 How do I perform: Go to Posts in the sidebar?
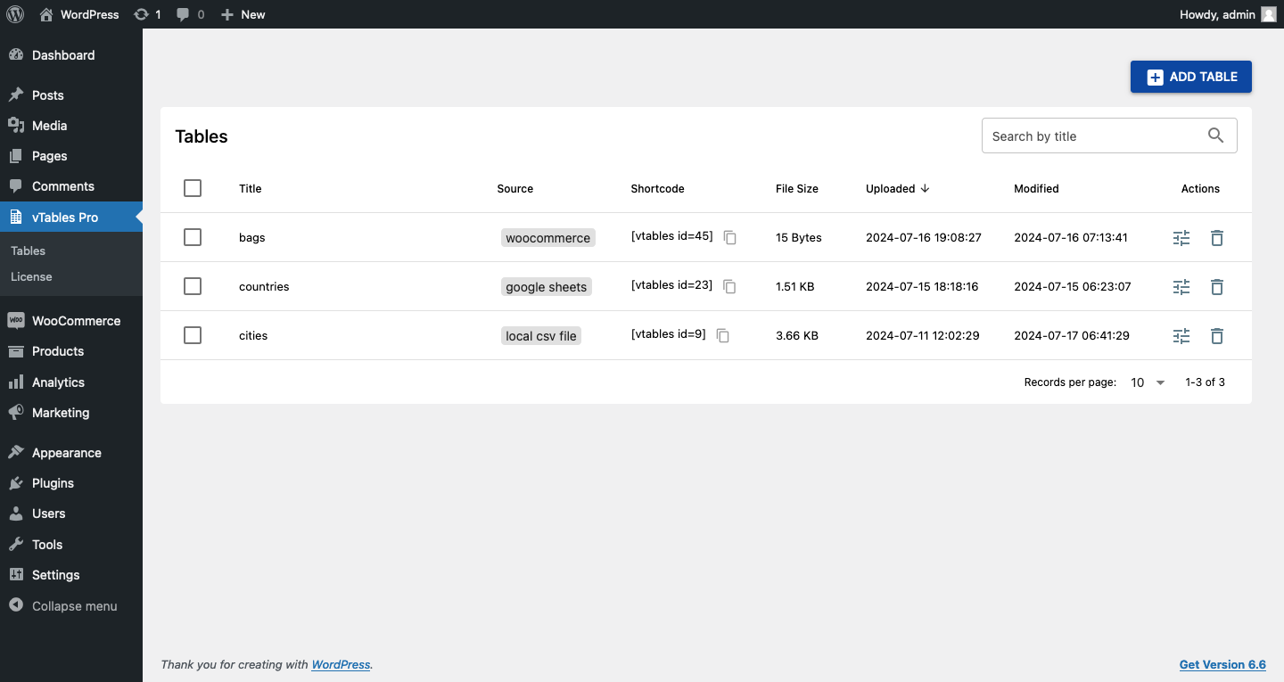pos(71,95)
